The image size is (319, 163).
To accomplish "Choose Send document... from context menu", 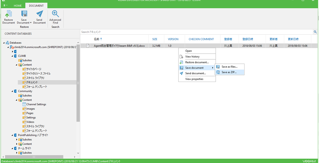I will [x=197, y=73].
